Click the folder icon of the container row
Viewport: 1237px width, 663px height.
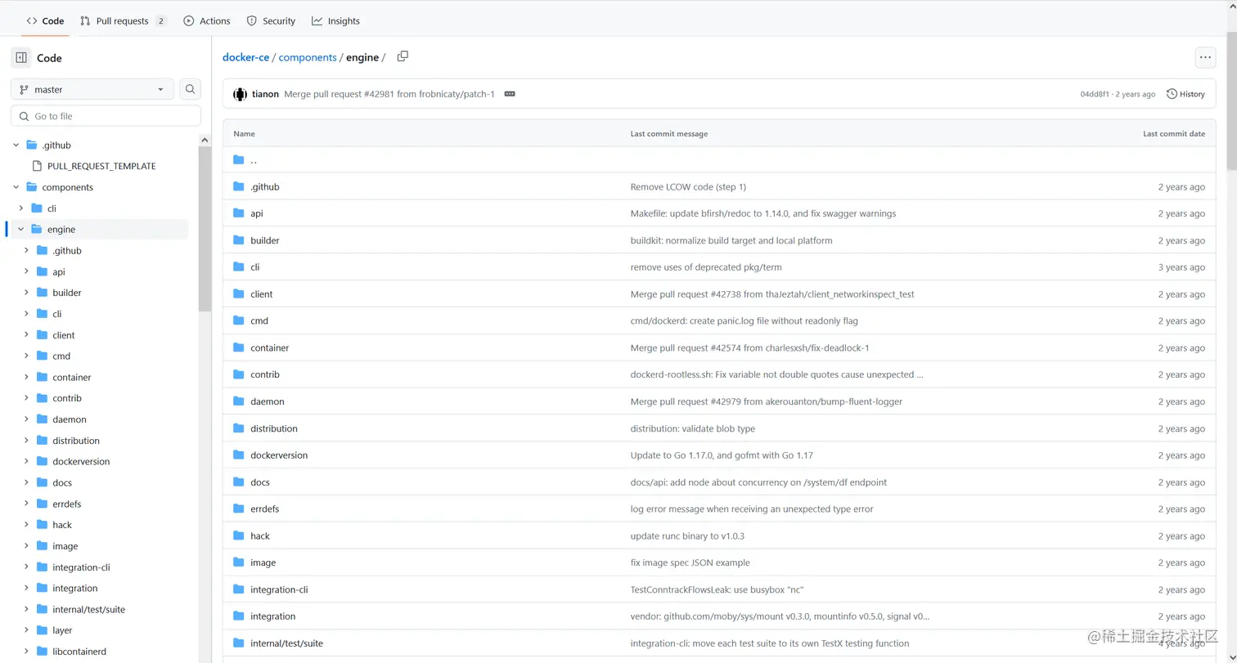point(239,347)
